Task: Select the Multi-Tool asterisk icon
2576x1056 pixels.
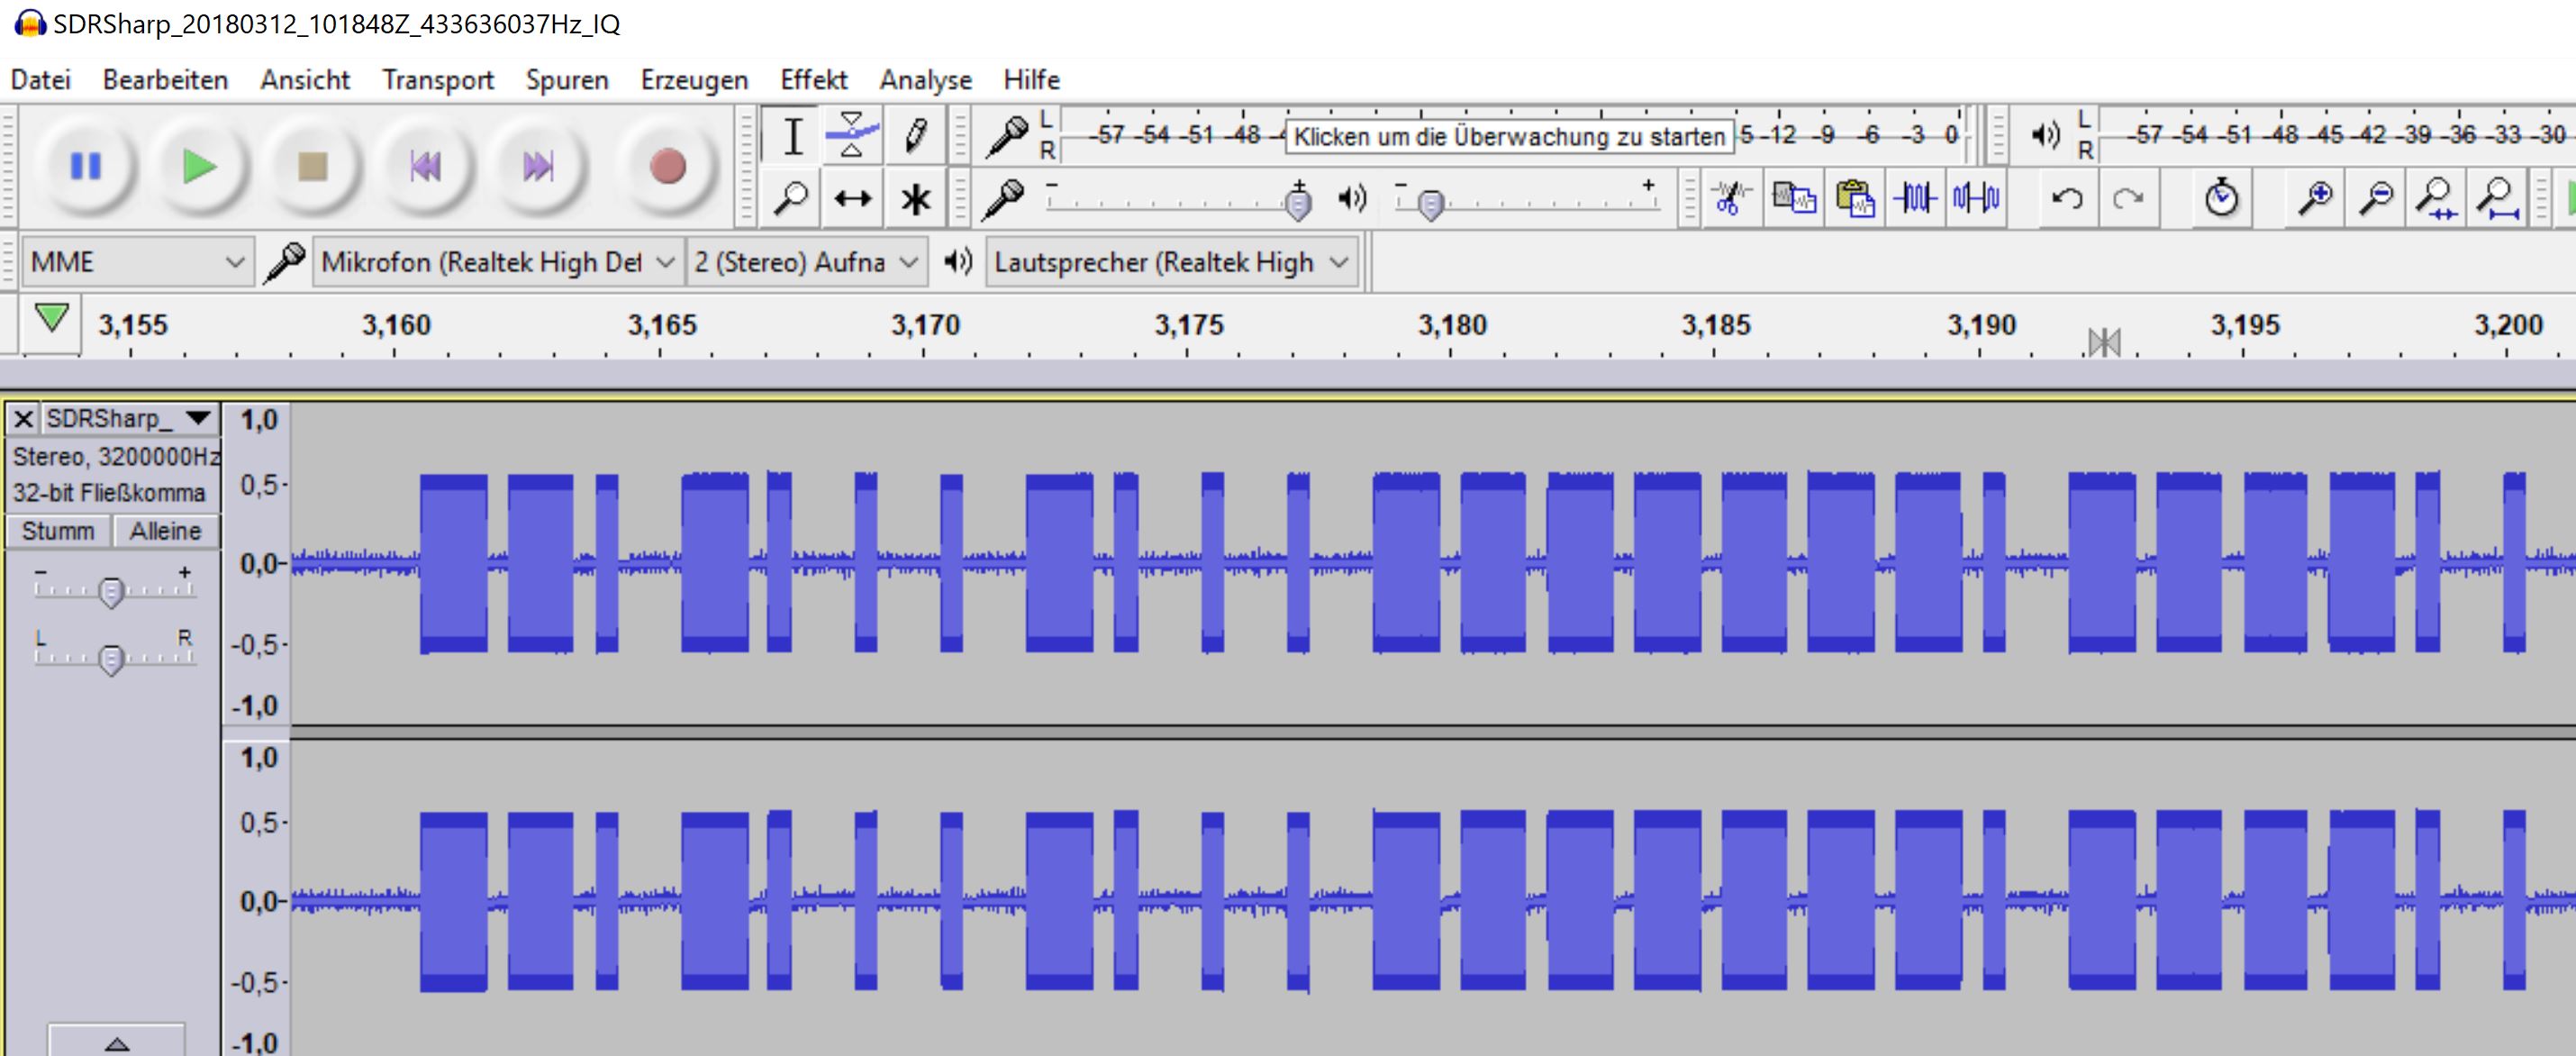Action: point(914,198)
